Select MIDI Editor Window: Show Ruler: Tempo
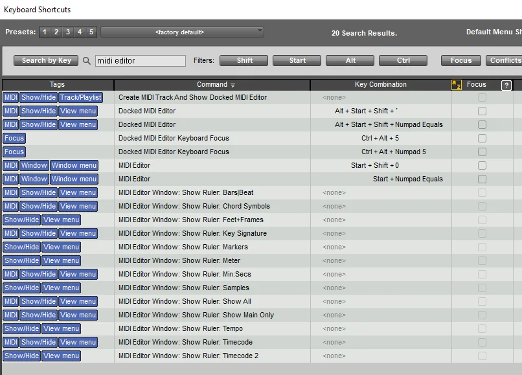The height and width of the screenshot is (375, 522). pyautogui.click(x=181, y=329)
